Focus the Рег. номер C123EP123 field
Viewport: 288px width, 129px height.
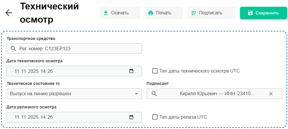pos(77,48)
